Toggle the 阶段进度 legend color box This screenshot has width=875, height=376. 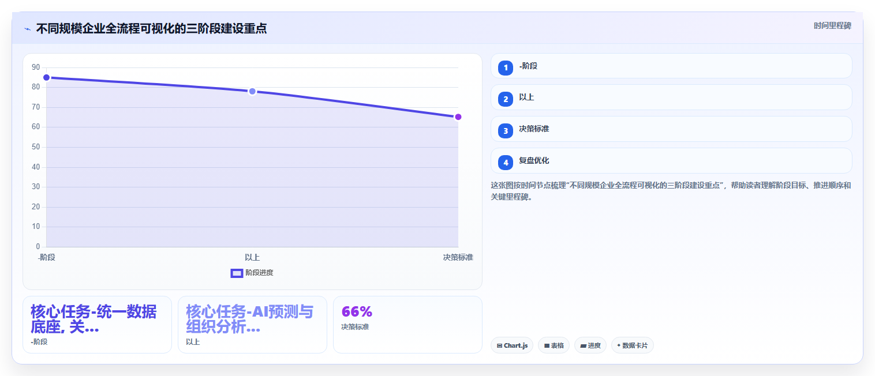237,273
